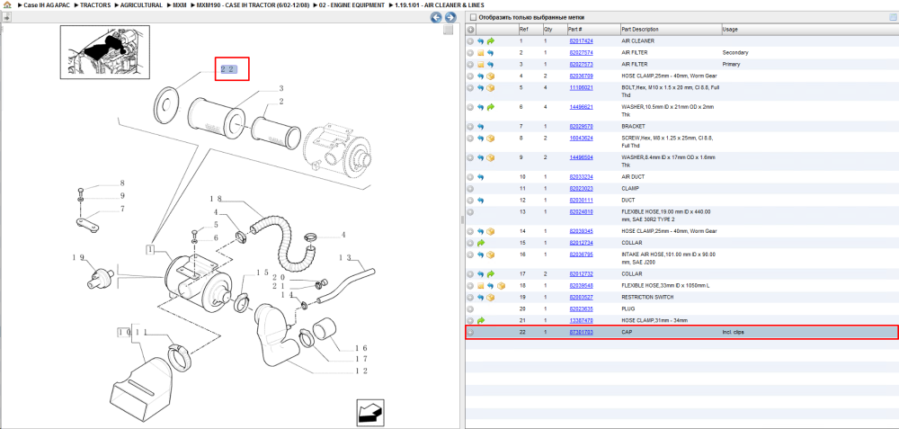This screenshot has width=899, height=429.
Task: Click the green arrow icon in ref 6 WASHER row
Action: (x=491, y=107)
